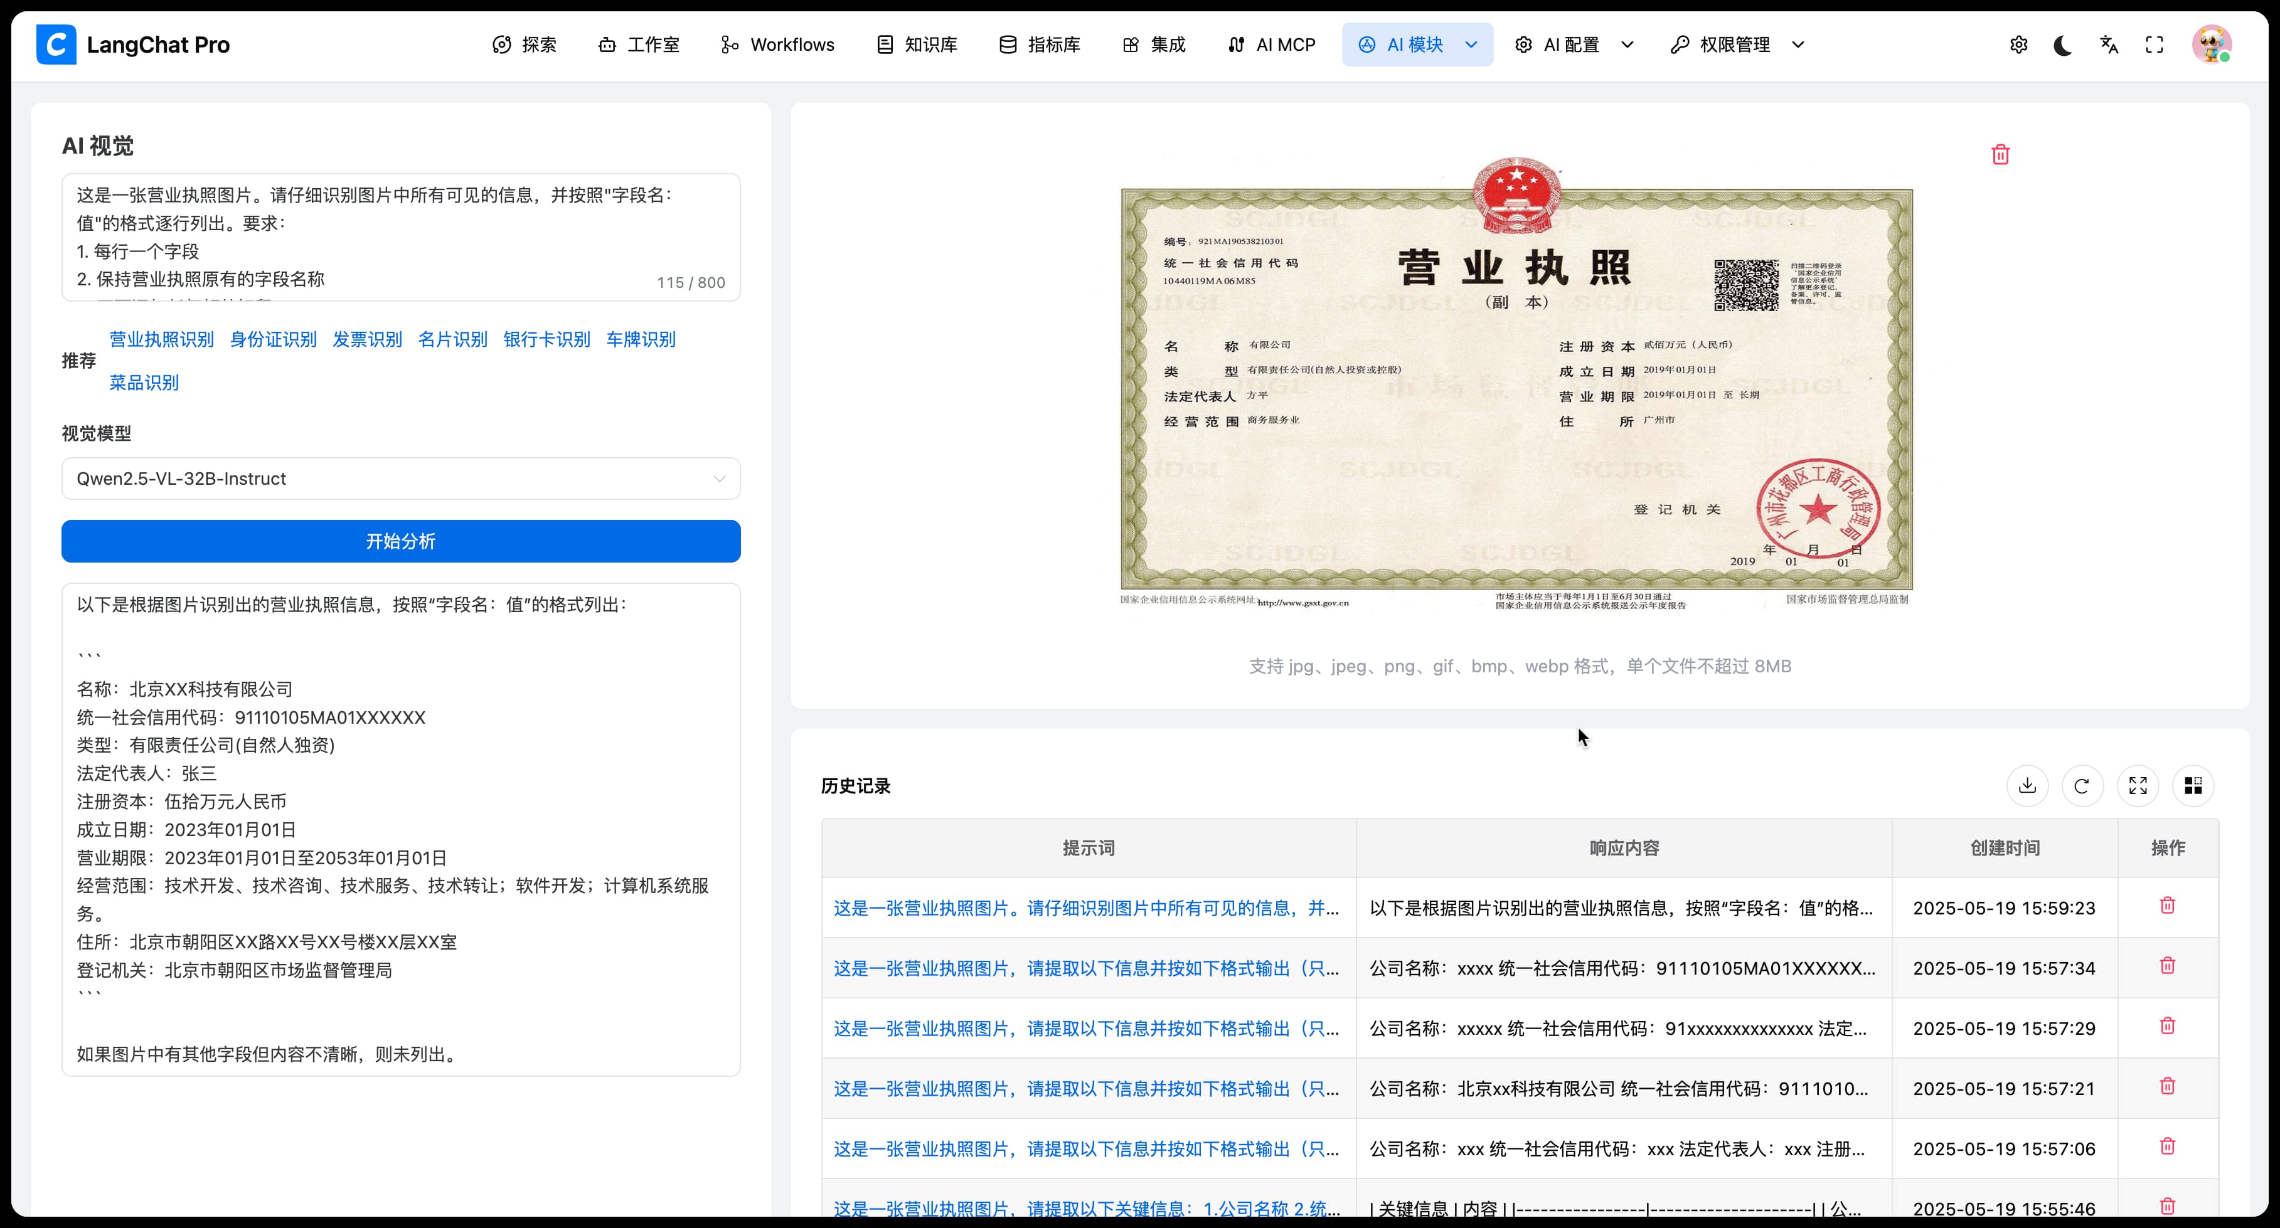Screen dimensions: 2280x1228
Task: Go to the 知识库 menu
Action: (917, 45)
